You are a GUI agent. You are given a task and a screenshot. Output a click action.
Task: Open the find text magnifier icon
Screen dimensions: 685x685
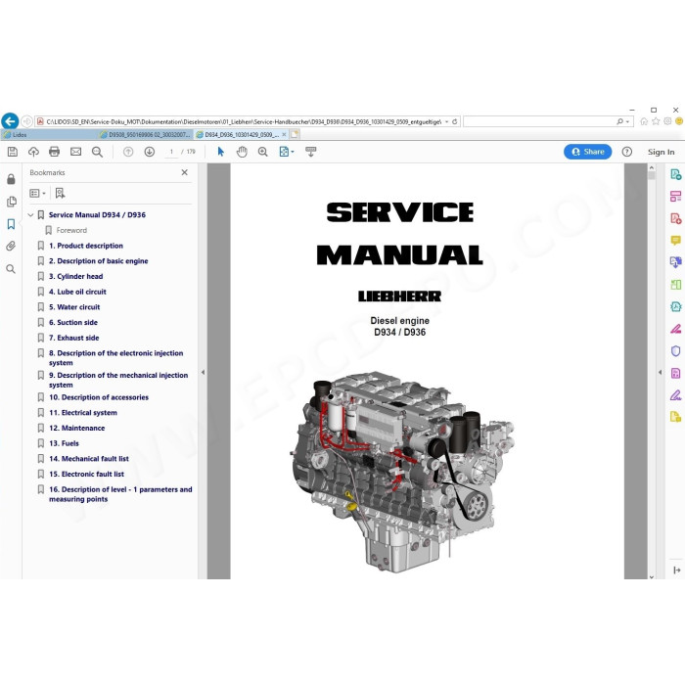(x=97, y=152)
